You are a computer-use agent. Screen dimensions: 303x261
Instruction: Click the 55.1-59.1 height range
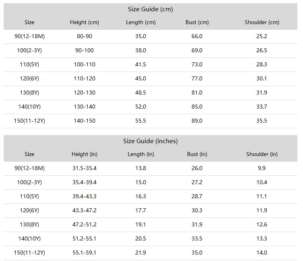85,253
